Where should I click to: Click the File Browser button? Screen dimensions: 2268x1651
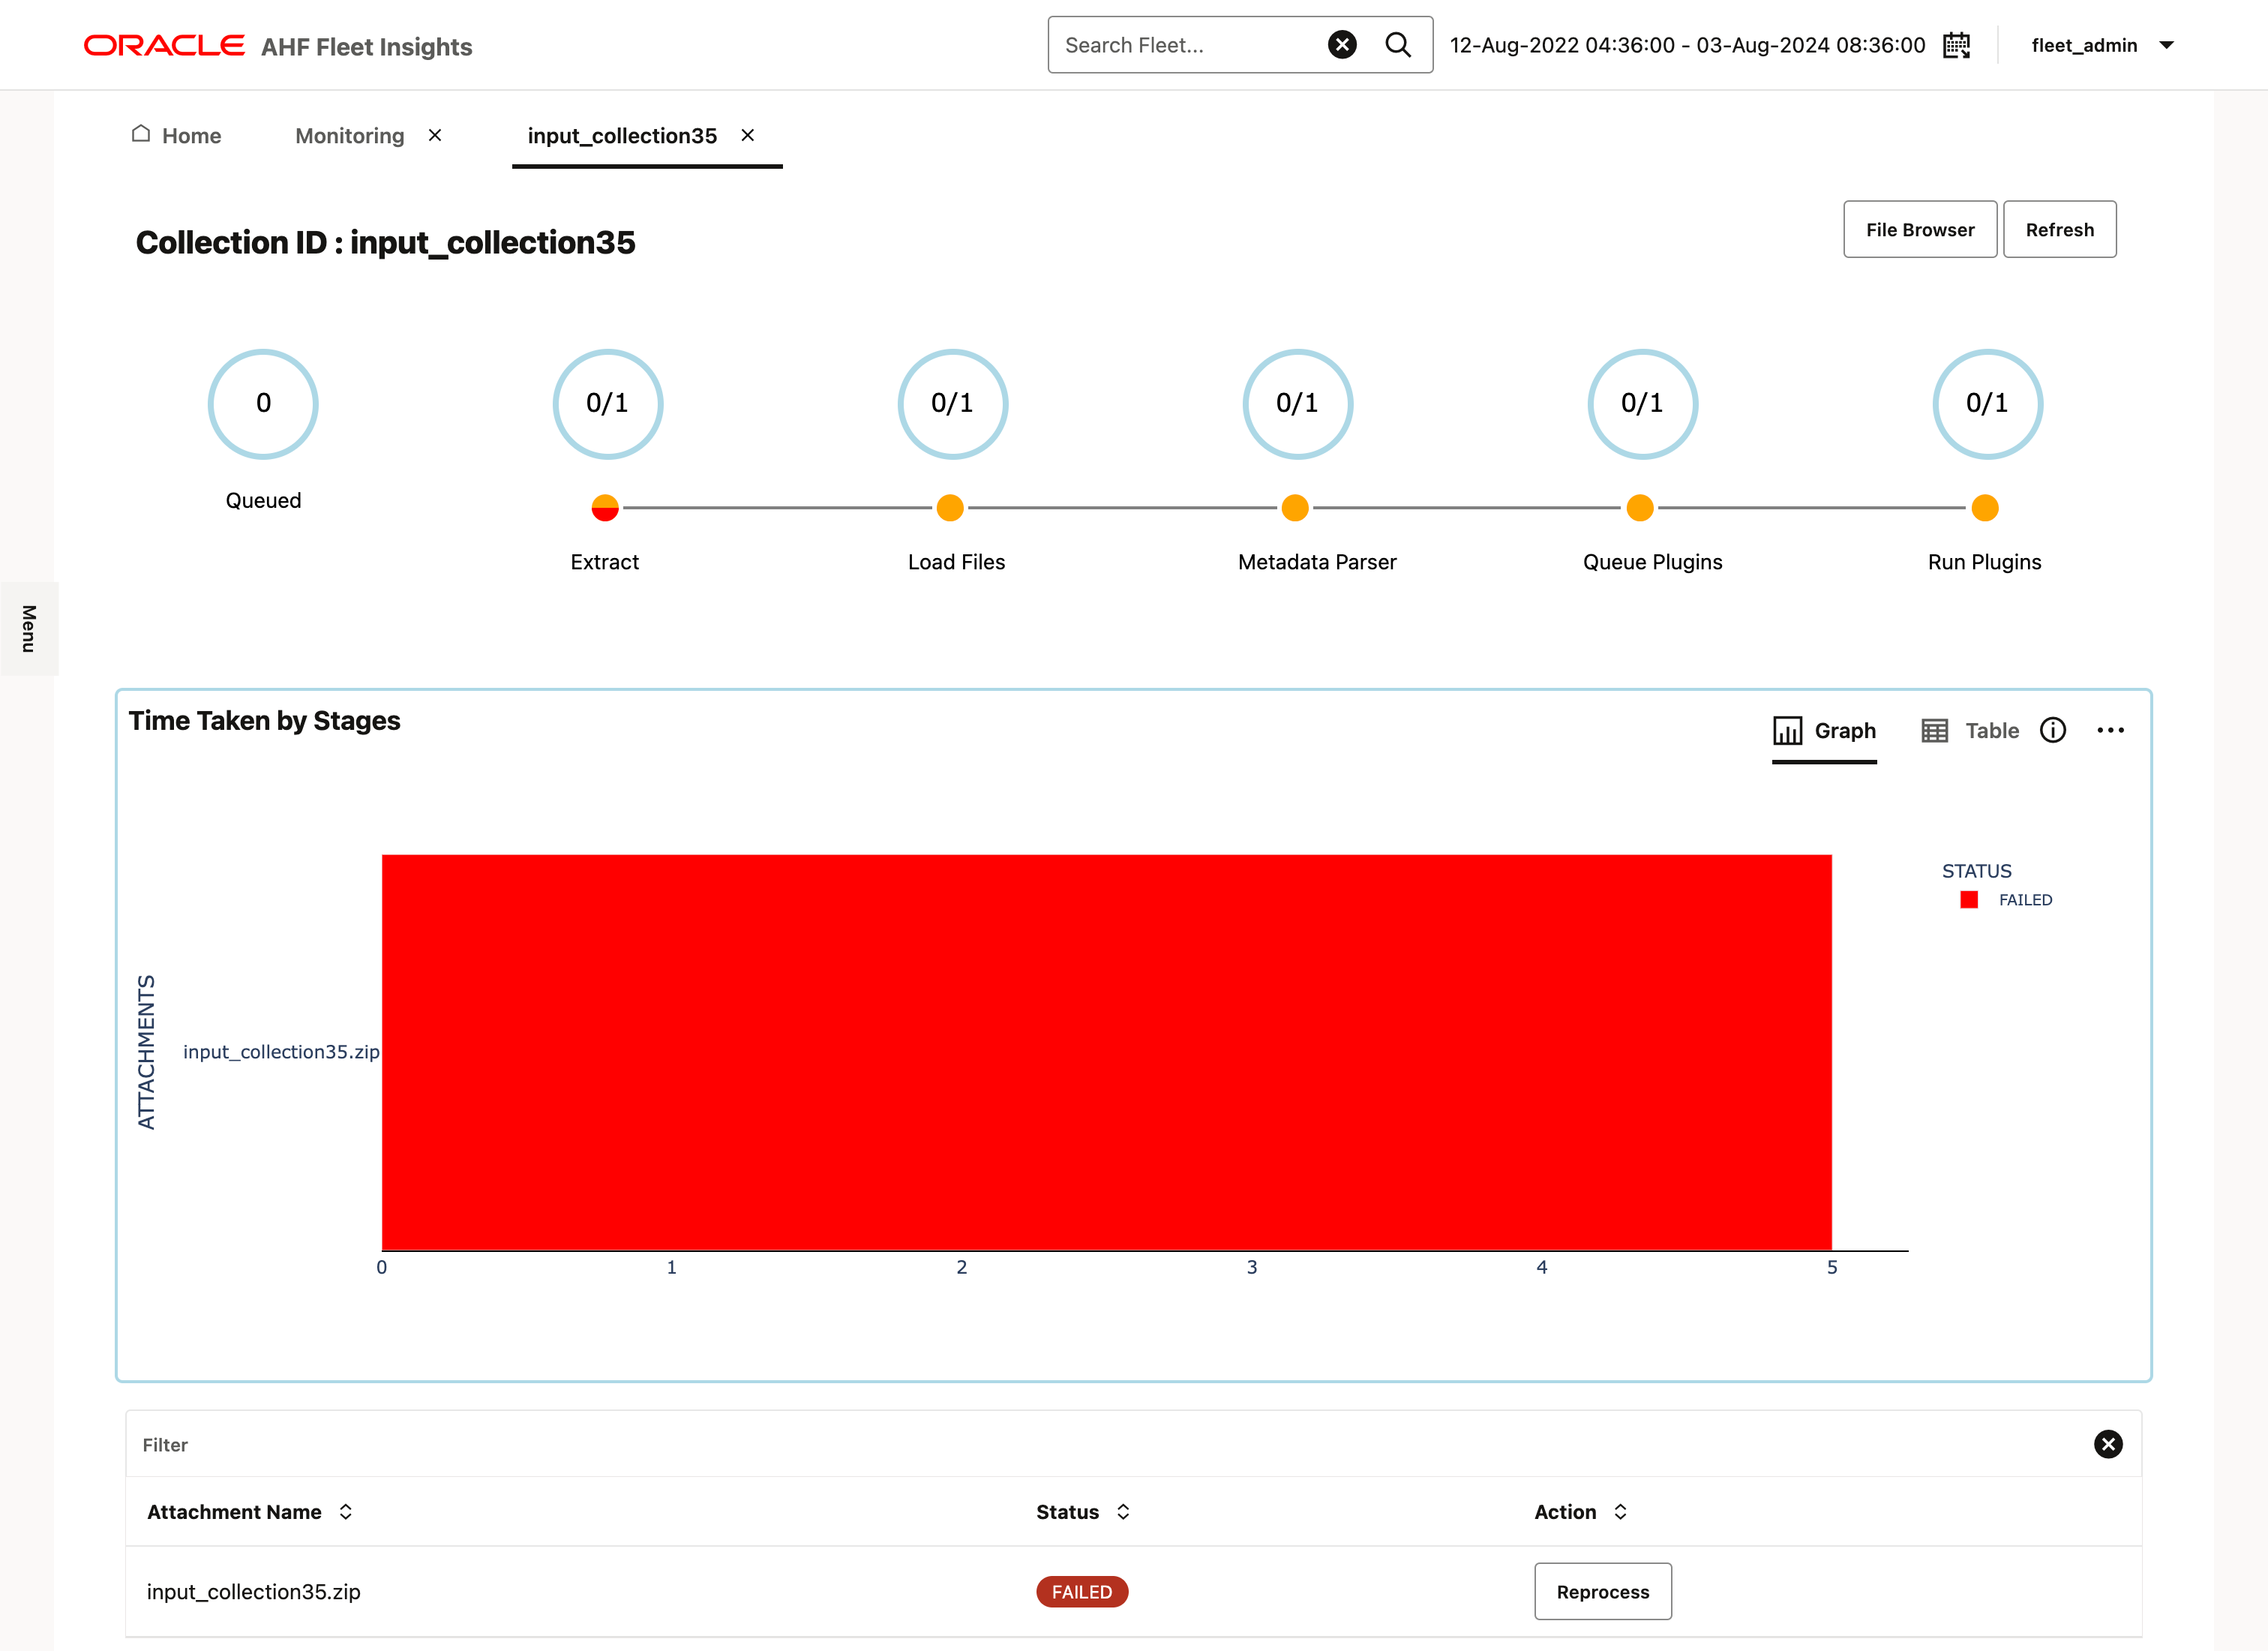(1919, 230)
